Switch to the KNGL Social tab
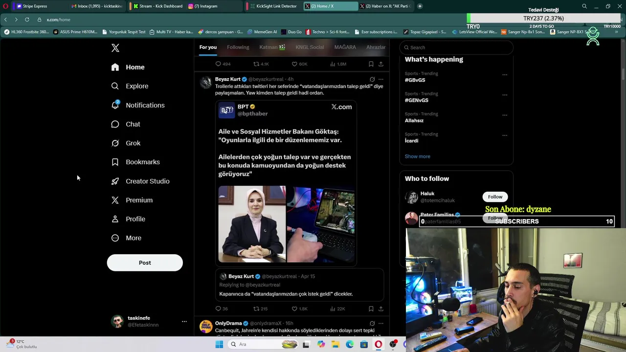 coord(310,47)
